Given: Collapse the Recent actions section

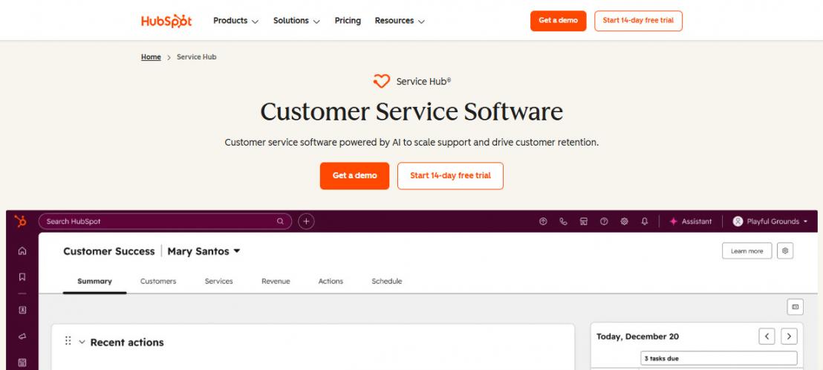Looking at the screenshot, I should coord(82,343).
